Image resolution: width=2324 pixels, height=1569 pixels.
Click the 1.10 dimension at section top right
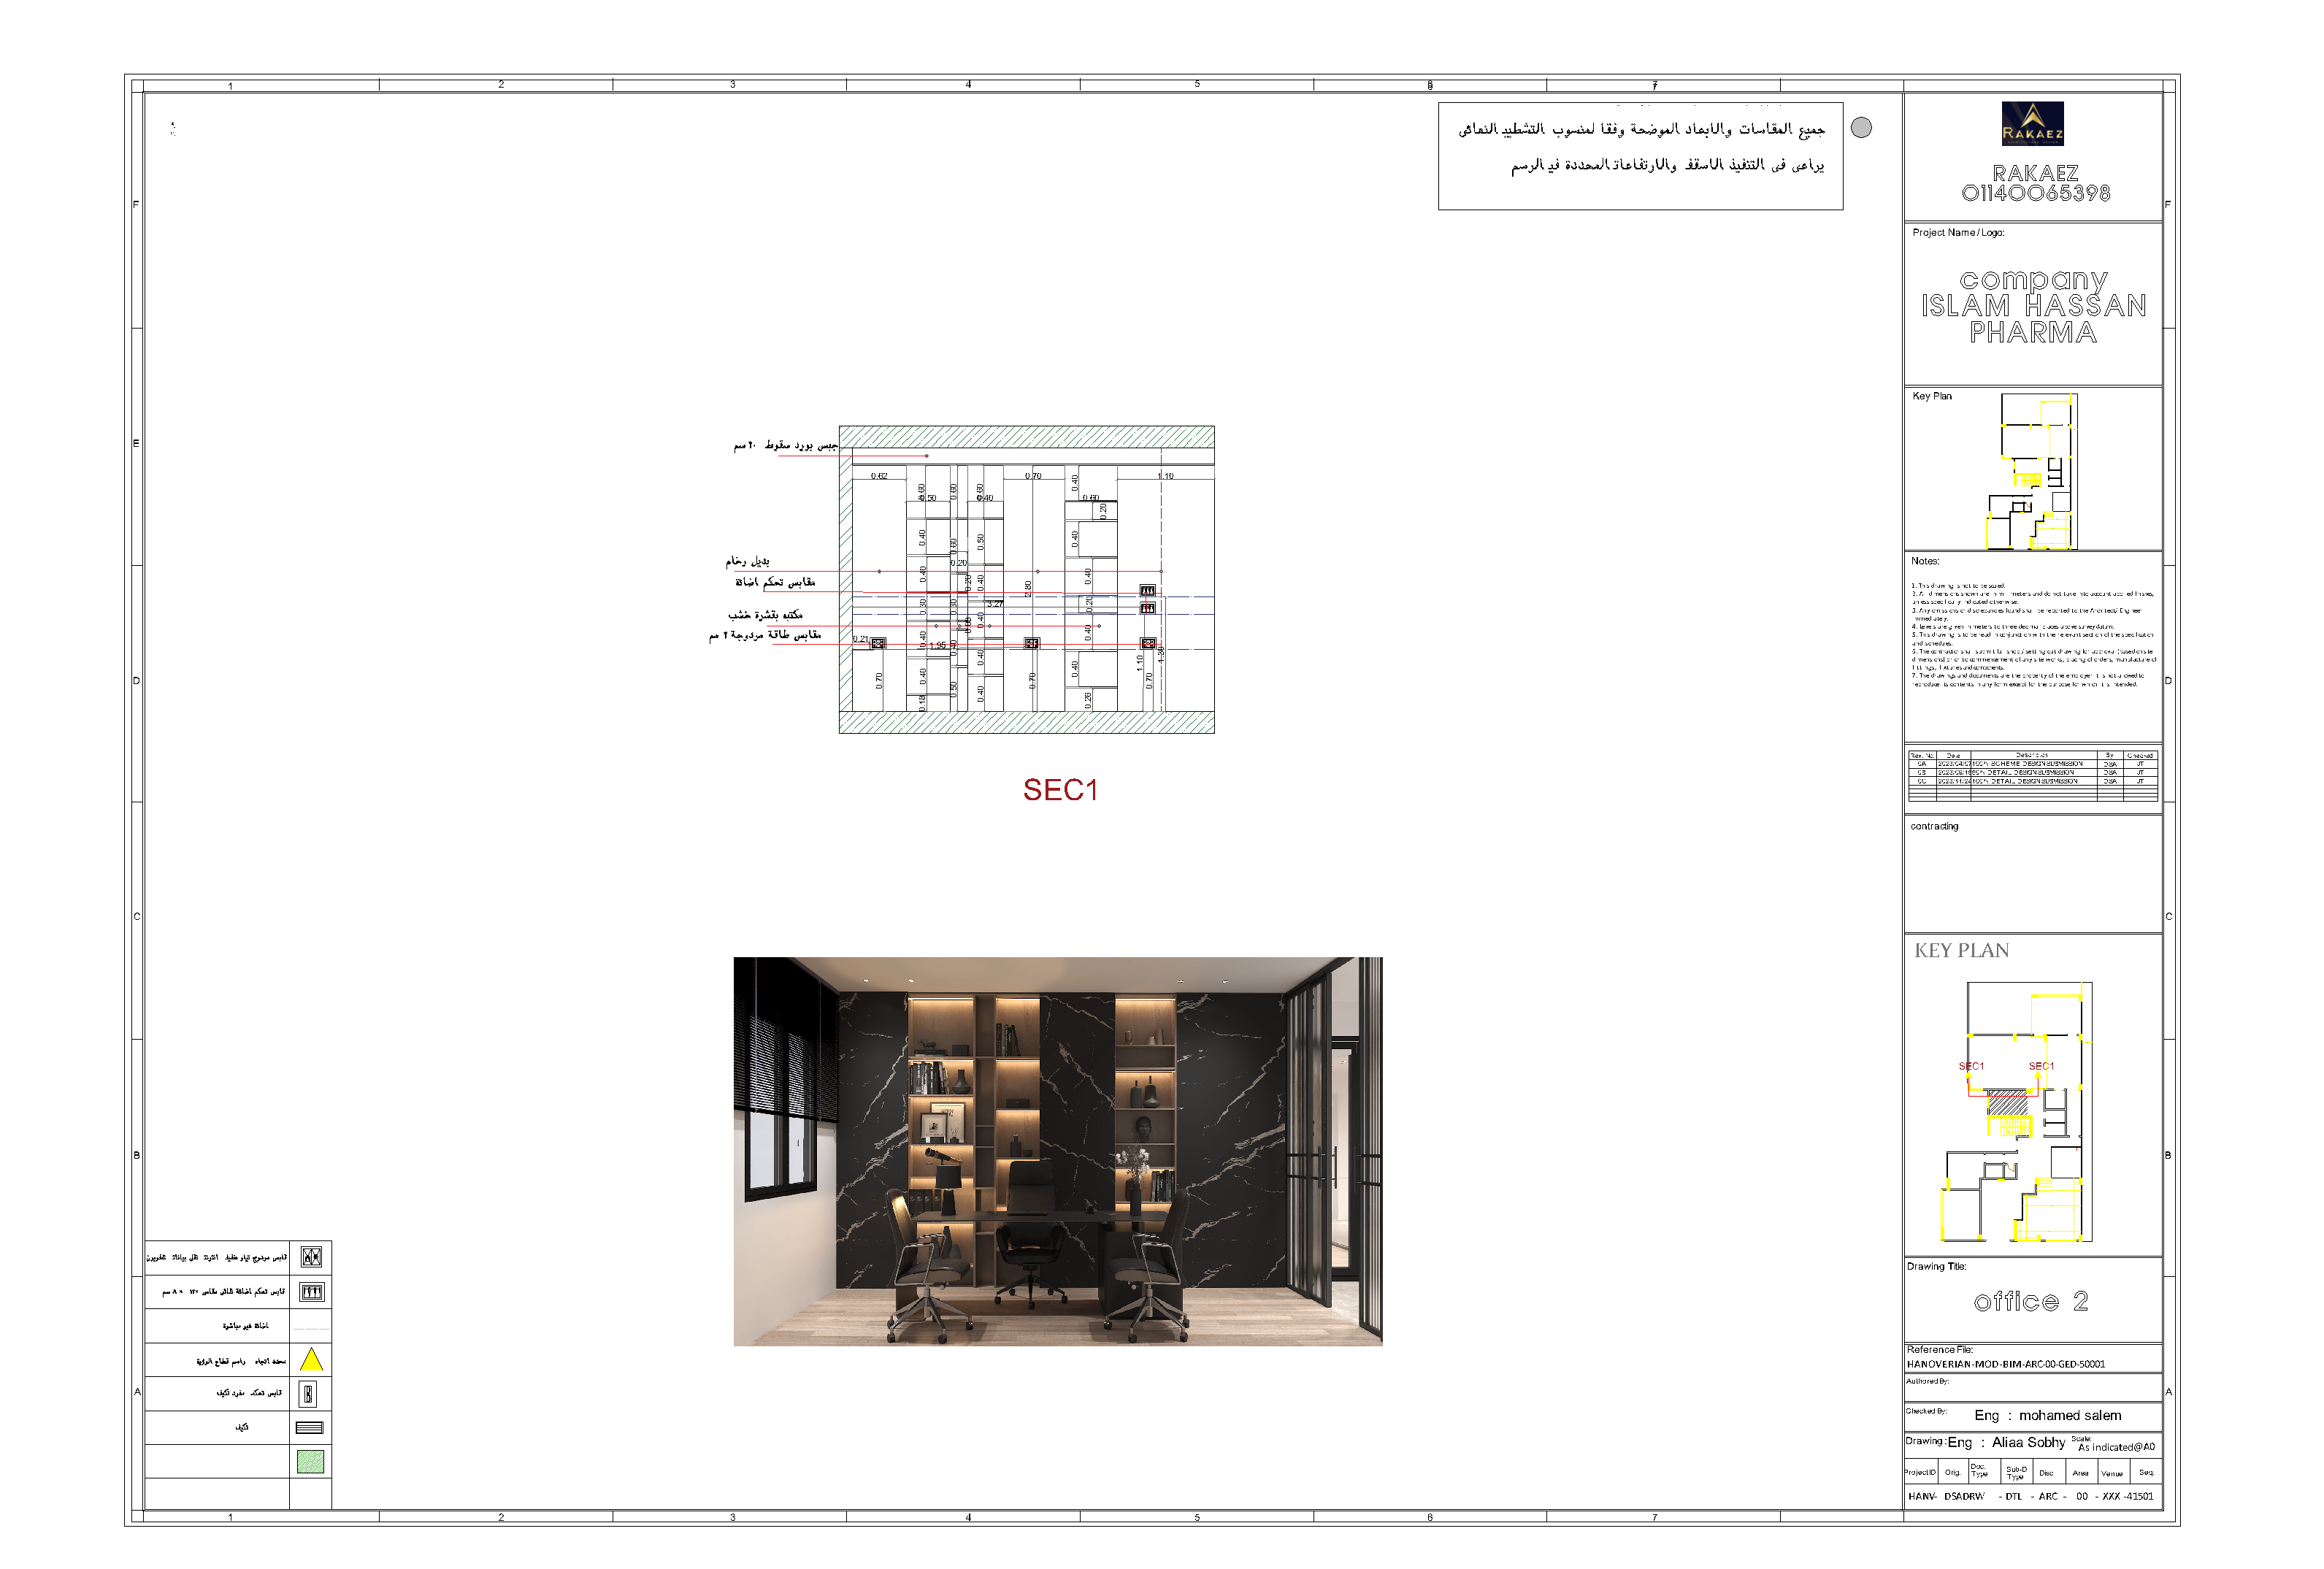(x=1166, y=476)
